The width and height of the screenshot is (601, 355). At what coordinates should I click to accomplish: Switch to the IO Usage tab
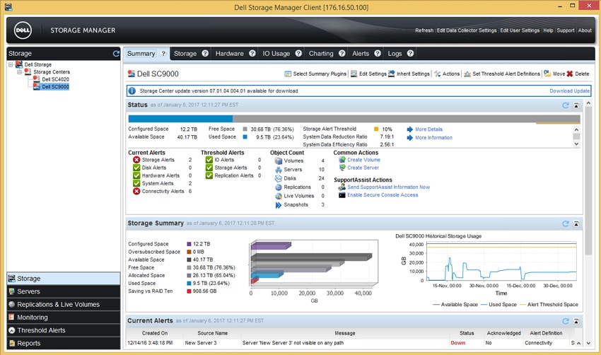(276, 54)
